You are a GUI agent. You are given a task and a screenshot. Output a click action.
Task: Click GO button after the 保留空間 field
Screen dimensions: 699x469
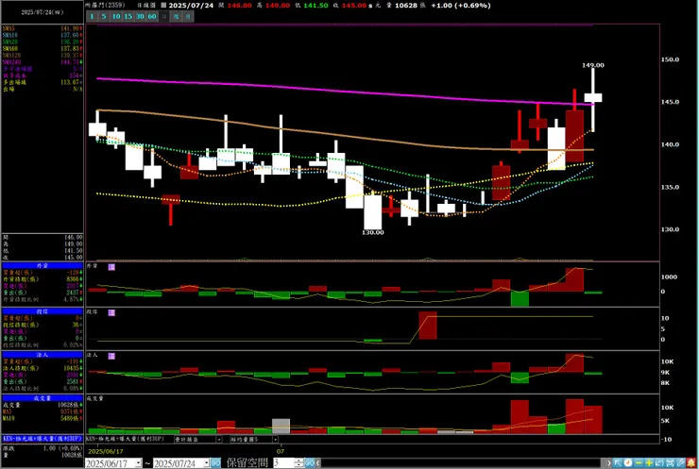310,463
